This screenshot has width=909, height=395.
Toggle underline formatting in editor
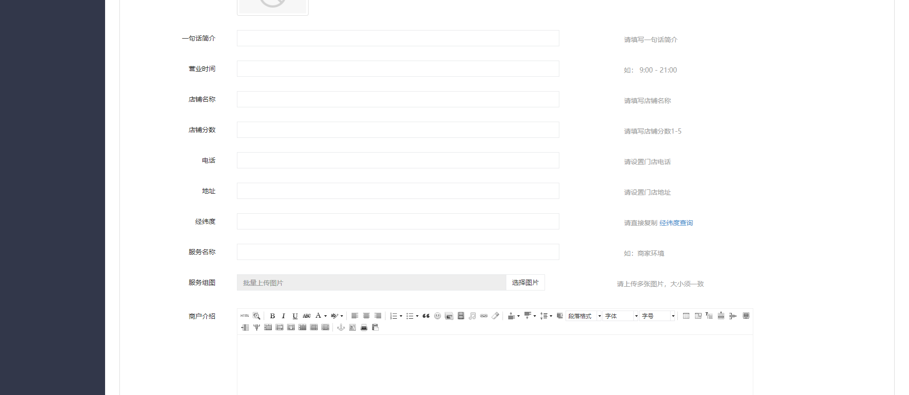click(295, 316)
